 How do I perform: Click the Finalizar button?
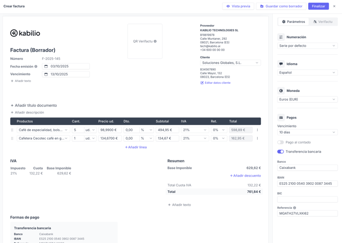318,6
